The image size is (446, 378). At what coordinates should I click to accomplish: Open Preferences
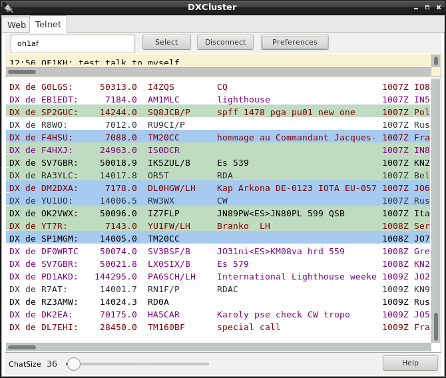click(295, 42)
